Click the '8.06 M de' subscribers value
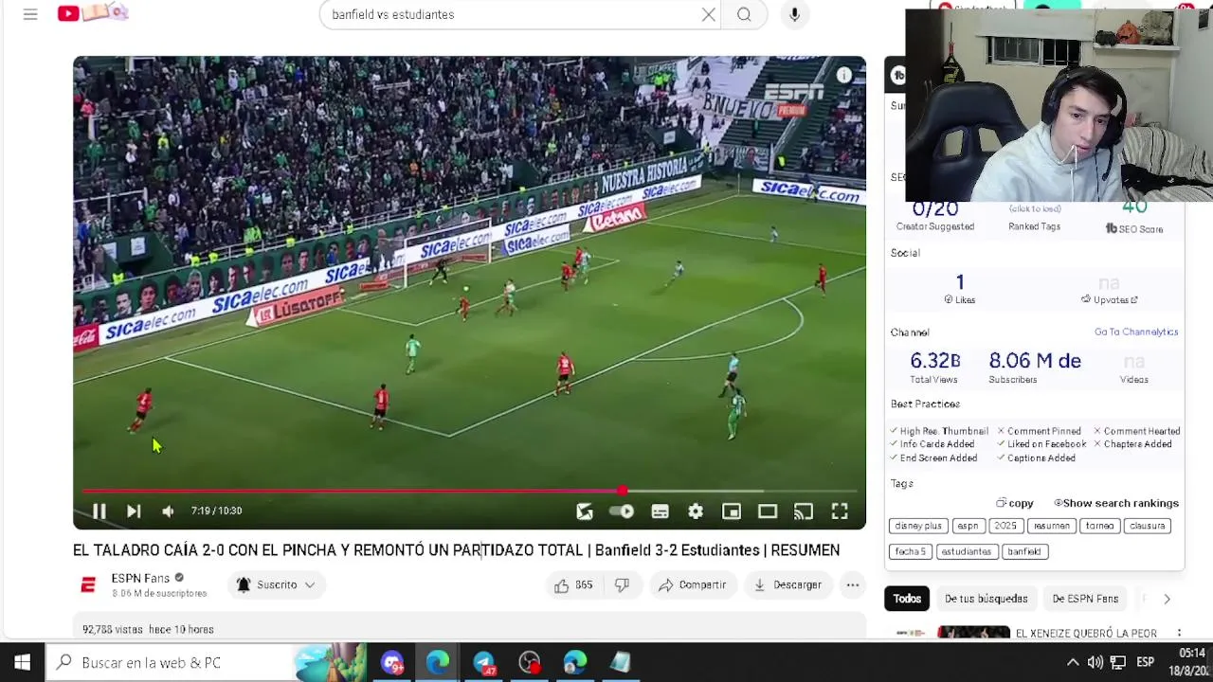The height and width of the screenshot is (682, 1213). (1035, 361)
